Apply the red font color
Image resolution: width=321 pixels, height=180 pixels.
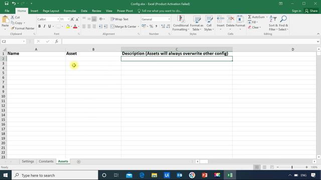(x=75, y=26)
